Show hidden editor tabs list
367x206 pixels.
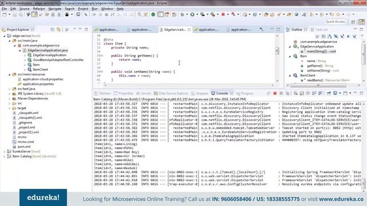pos(261,29)
